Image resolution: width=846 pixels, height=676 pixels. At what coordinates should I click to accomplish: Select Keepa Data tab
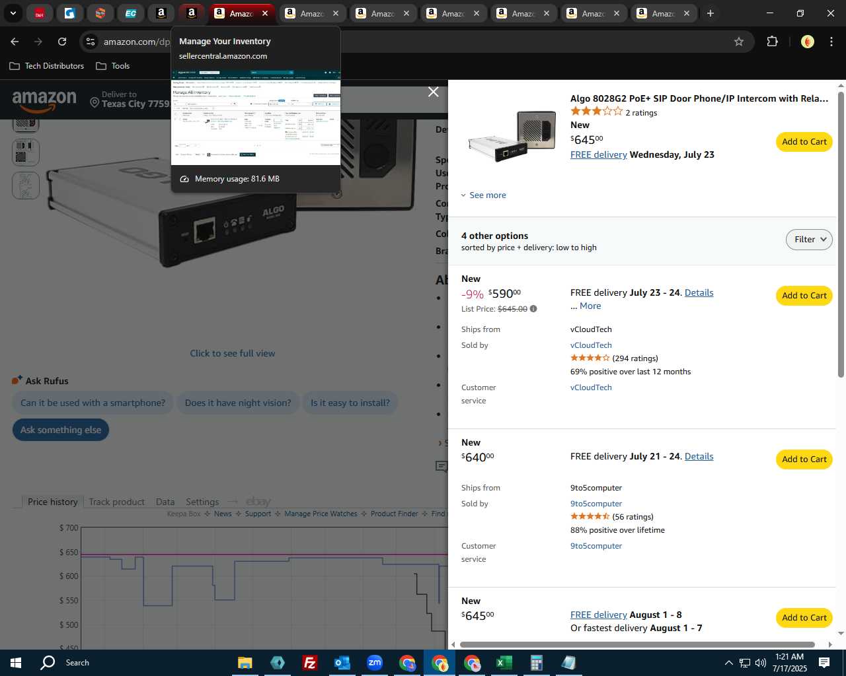click(x=165, y=502)
